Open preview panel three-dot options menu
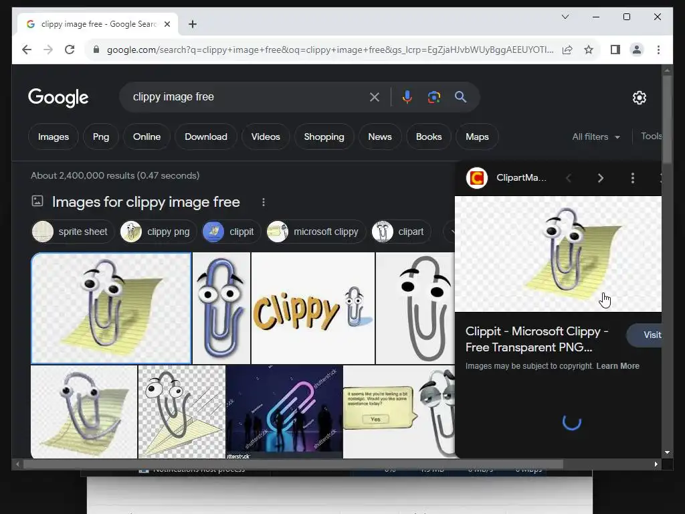The width and height of the screenshot is (685, 514). click(632, 178)
